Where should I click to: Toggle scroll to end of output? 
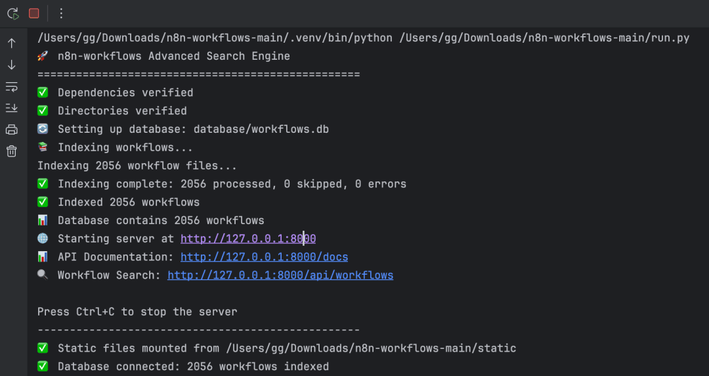pyautogui.click(x=12, y=108)
